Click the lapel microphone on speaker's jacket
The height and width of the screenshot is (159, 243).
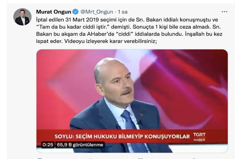140,122
